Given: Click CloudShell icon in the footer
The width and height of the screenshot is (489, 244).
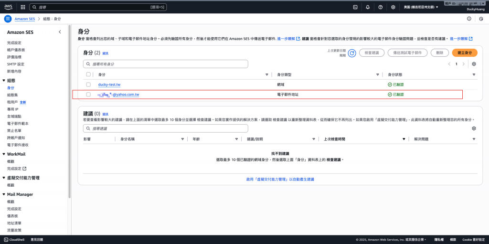Looking at the screenshot, I should tap(6, 240).
